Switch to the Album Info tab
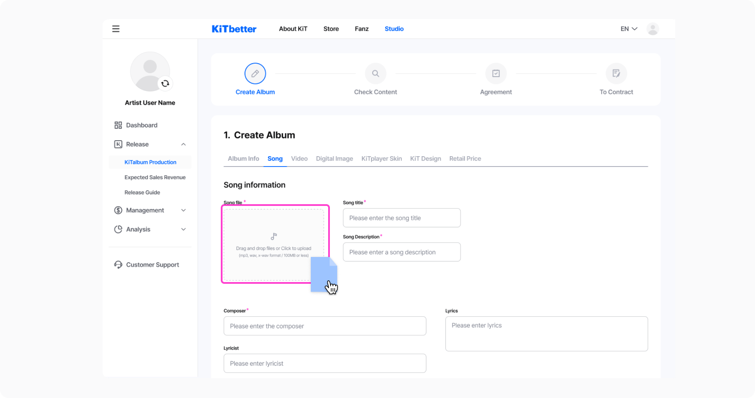The image size is (755, 398). [243, 159]
